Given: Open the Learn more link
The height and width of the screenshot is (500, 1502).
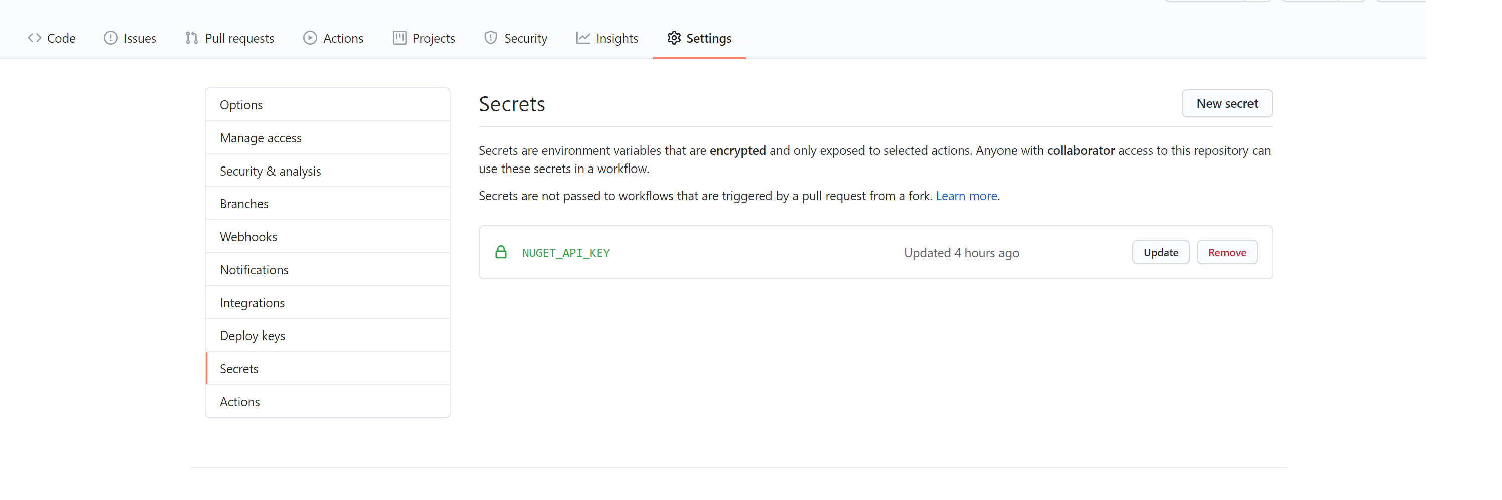Looking at the screenshot, I should pyautogui.click(x=966, y=196).
